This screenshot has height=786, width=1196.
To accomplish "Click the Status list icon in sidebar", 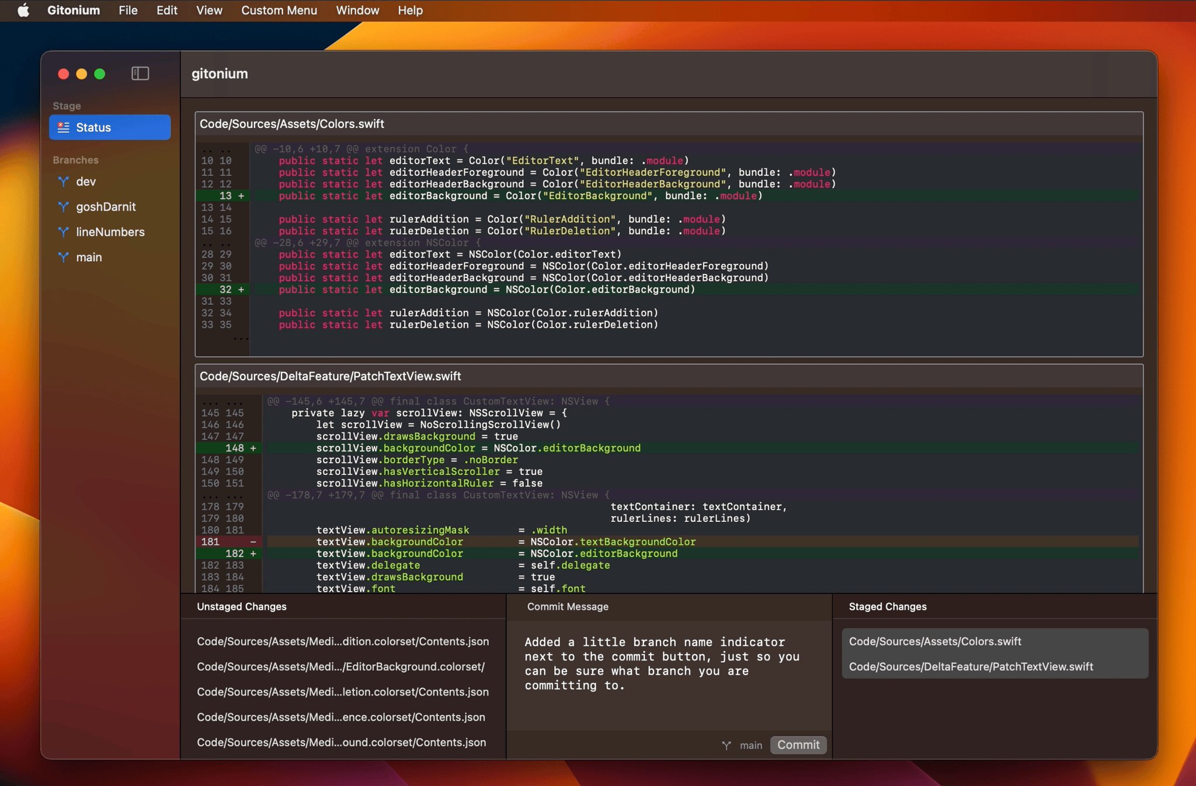I will [64, 127].
